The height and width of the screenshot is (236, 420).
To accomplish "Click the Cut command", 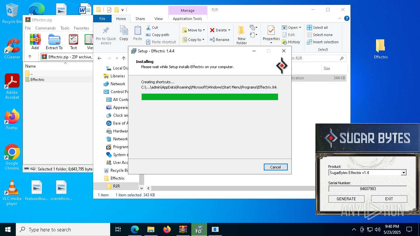I will pos(152,28).
